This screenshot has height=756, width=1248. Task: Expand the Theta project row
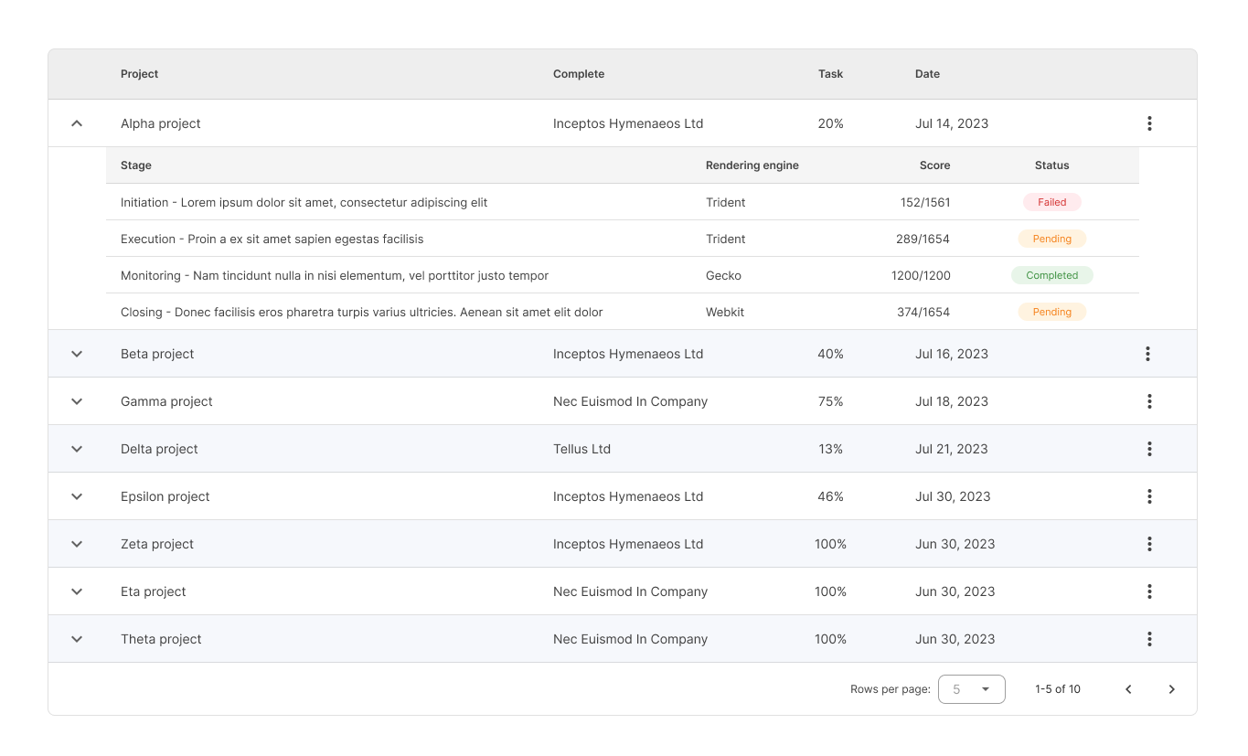click(77, 639)
